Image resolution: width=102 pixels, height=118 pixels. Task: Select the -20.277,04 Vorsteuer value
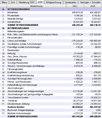[x=78, y=101]
